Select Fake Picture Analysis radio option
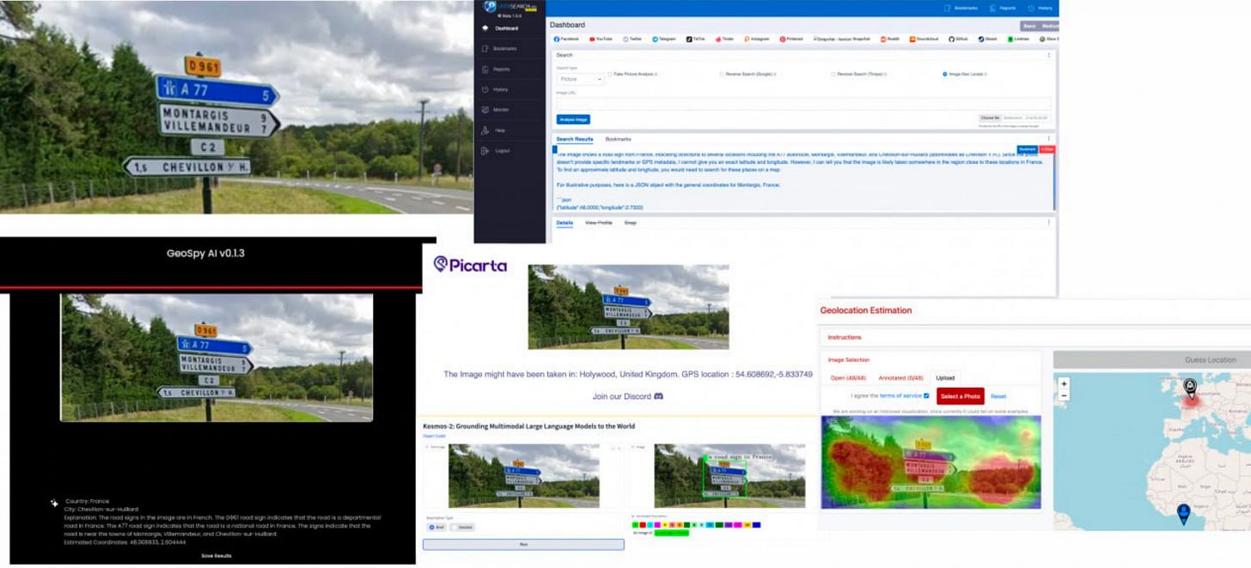Screen dimensions: 1251x568 [x=609, y=74]
